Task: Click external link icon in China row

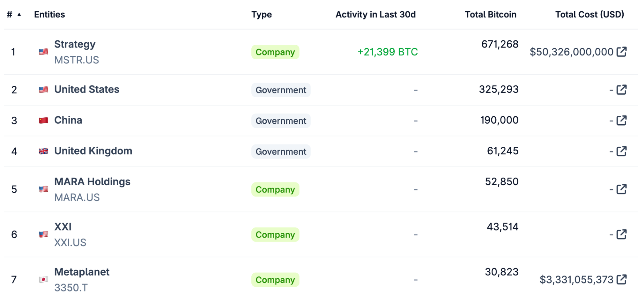Action: point(621,121)
